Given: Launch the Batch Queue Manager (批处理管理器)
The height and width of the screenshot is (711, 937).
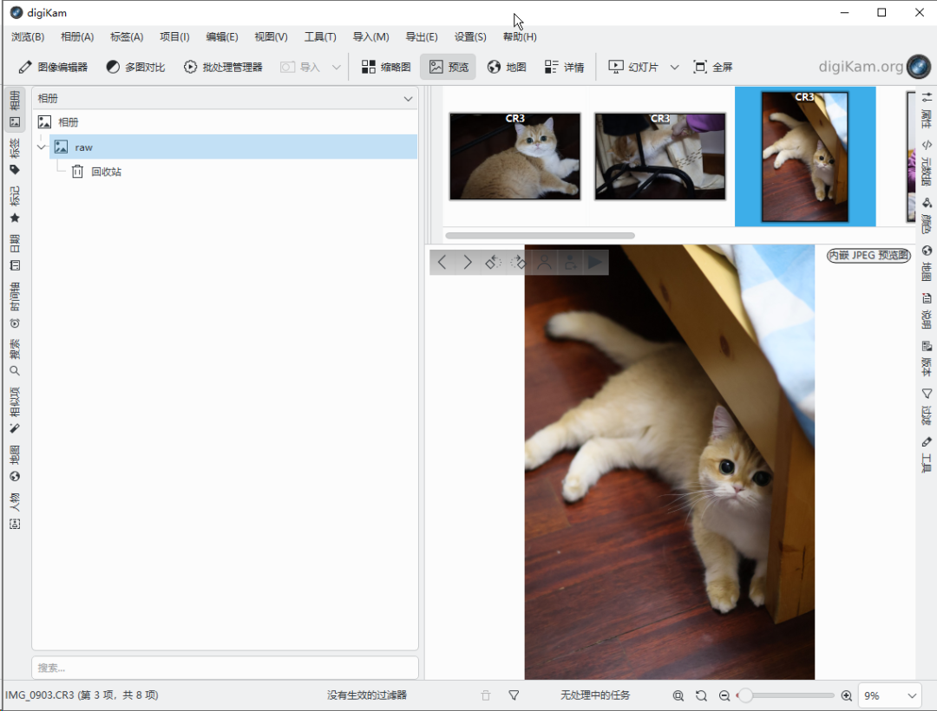Looking at the screenshot, I should tap(223, 67).
